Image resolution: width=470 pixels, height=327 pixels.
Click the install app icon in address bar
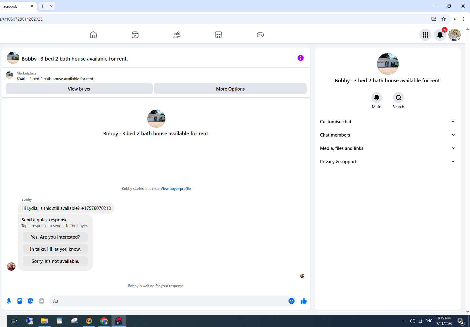pos(434,19)
